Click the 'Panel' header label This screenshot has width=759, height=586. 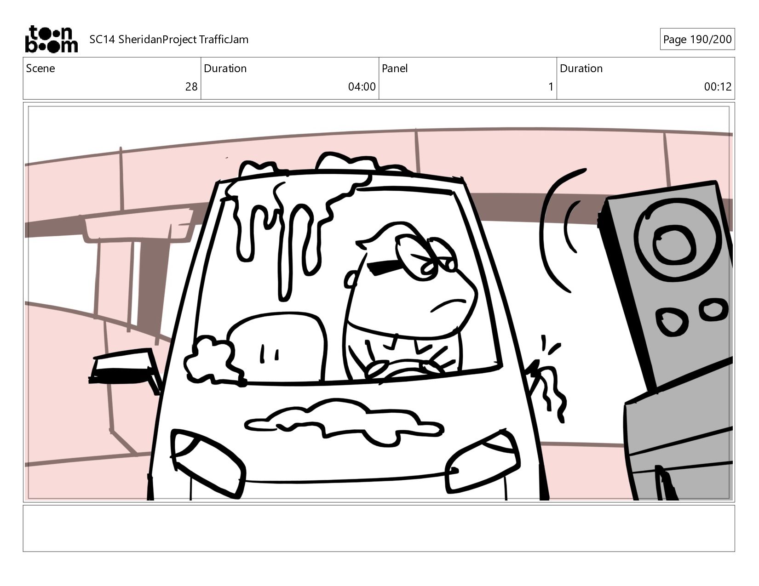click(395, 68)
